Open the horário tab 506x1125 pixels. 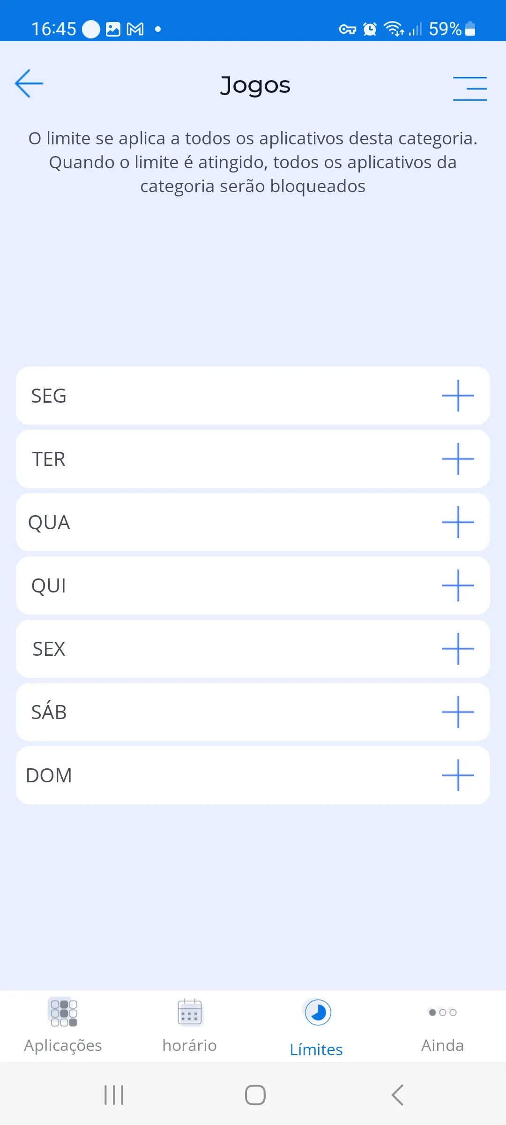coord(190,1026)
